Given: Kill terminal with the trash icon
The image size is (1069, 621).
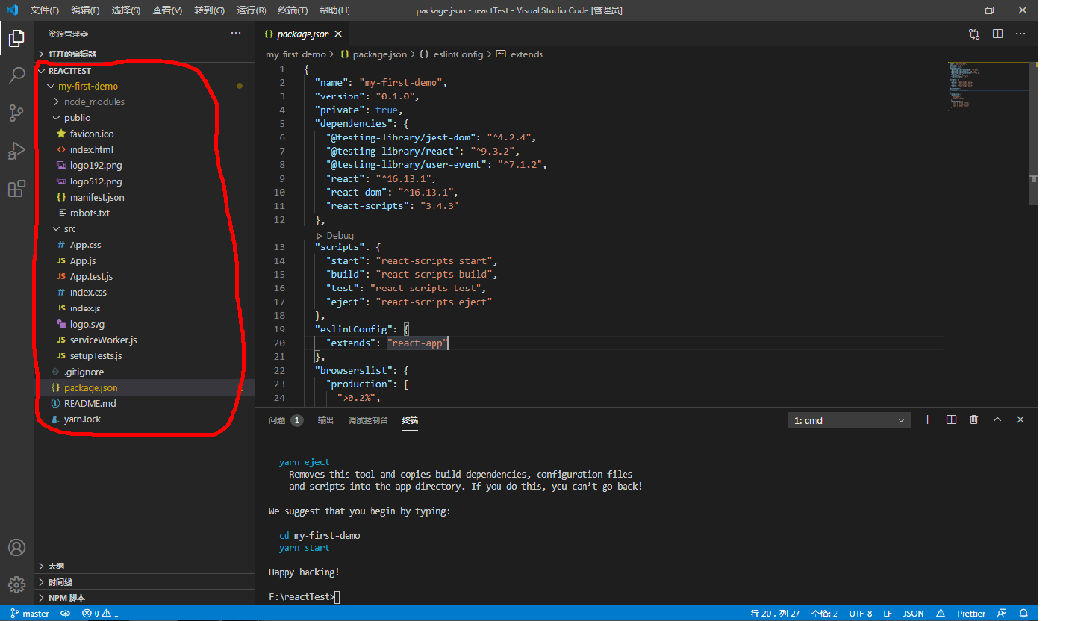Looking at the screenshot, I should (x=973, y=419).
